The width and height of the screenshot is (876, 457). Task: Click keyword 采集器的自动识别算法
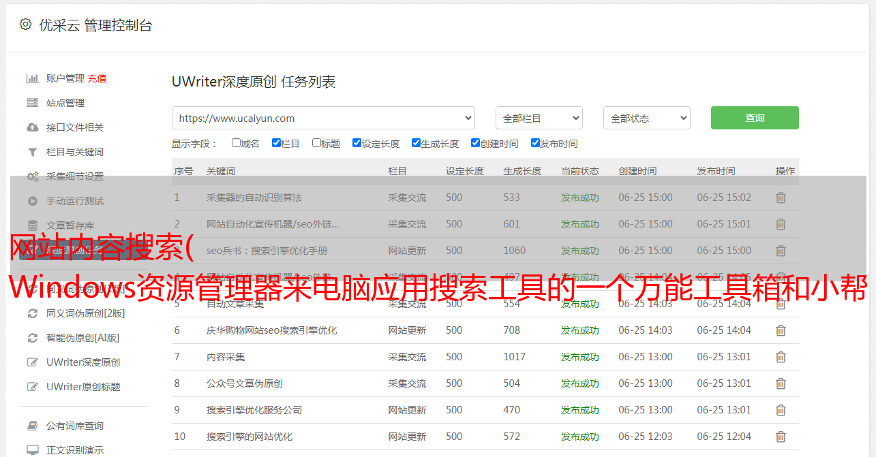254,198
